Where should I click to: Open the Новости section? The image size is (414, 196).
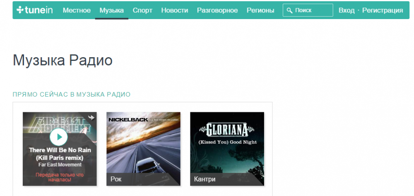(175, 10)
